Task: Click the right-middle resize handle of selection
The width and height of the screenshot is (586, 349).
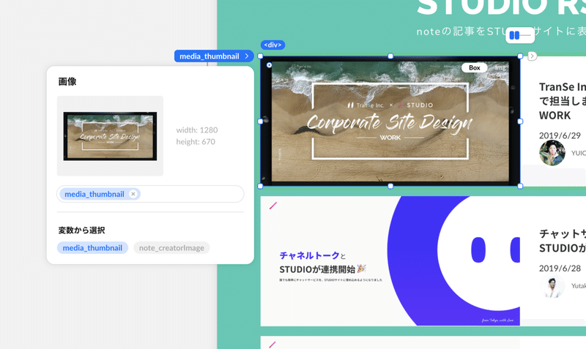Action: [x=520, y=121]
